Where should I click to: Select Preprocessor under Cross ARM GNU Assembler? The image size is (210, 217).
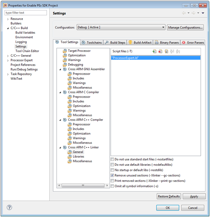click(x=82, y=74)
